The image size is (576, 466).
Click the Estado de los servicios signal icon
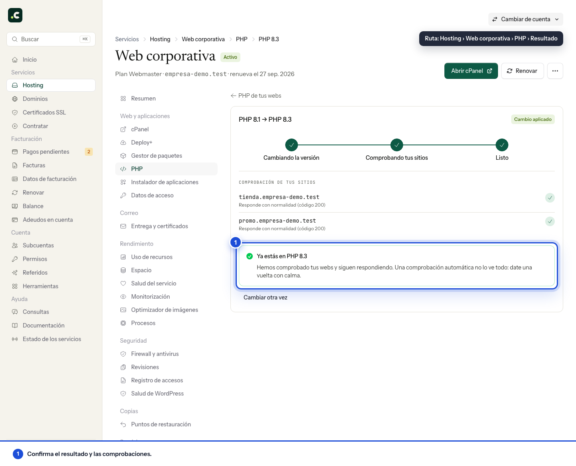(15, 339)
